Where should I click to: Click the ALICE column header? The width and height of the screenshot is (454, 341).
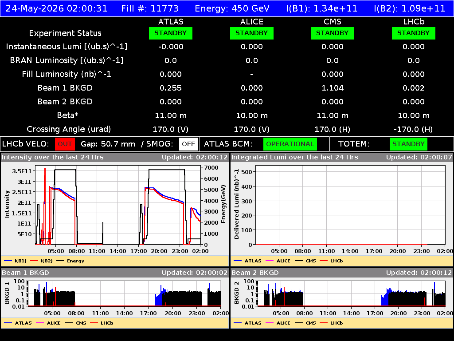[x=252, y=22]
